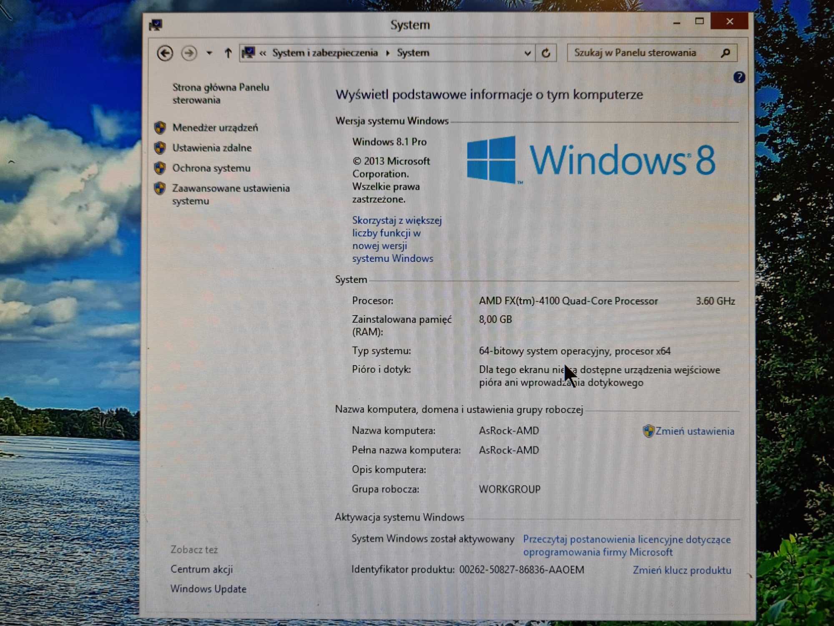Click the shield icon beside Ustawienia zdalne
The image size is (834, 626).
[160, 148]
